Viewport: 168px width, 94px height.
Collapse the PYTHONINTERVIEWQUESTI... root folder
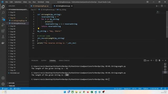tap(18, 10)
